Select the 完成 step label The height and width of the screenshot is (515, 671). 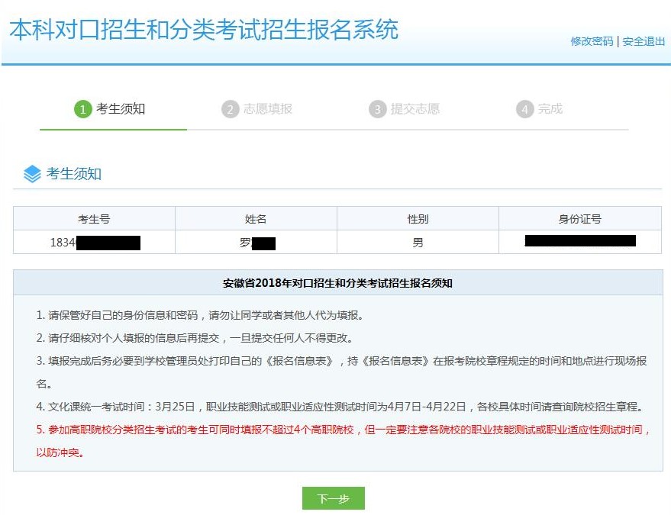point(550,109)
